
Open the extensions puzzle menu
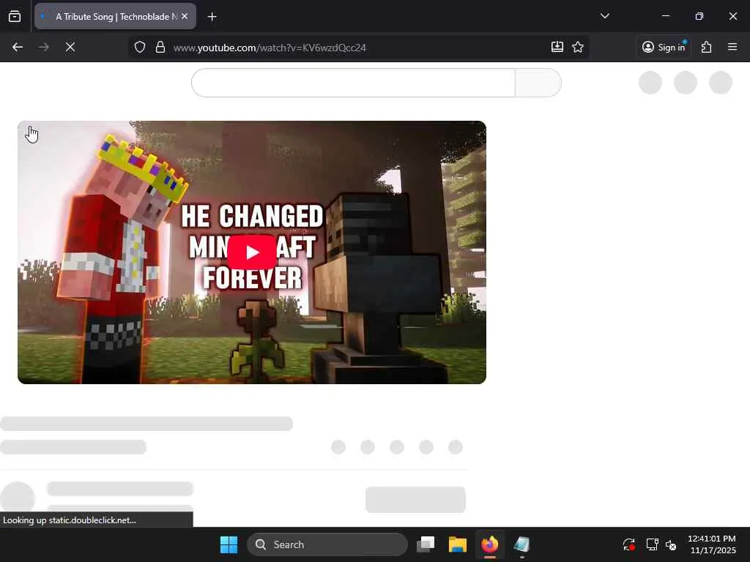pos(707,47)
